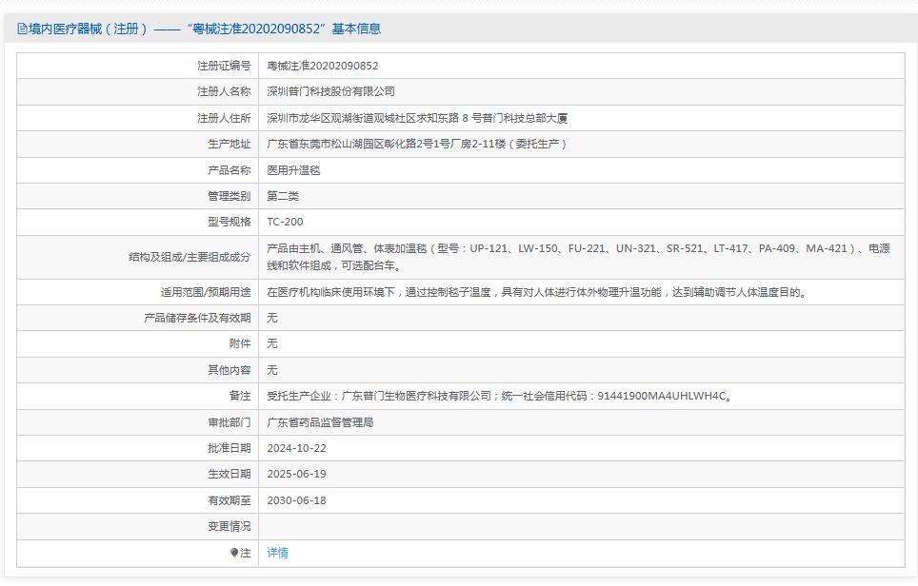Click the 无 value in 其他内容 row

pyautogui.click(x=272, y=370)
